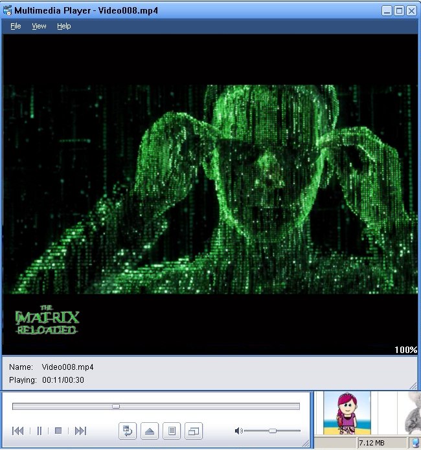Open the playlist button
Screen dimensions: 421x450
172,431
